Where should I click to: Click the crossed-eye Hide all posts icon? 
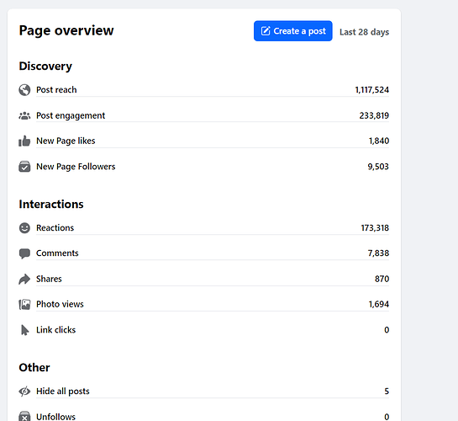pyautogui.click(x=24, y=392)
